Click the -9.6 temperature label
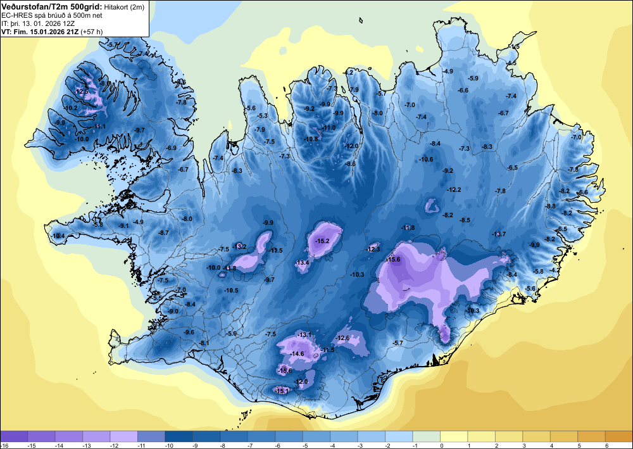Viewport: 633px width, 449px height. pyautogui.click(x=189, y=332)
